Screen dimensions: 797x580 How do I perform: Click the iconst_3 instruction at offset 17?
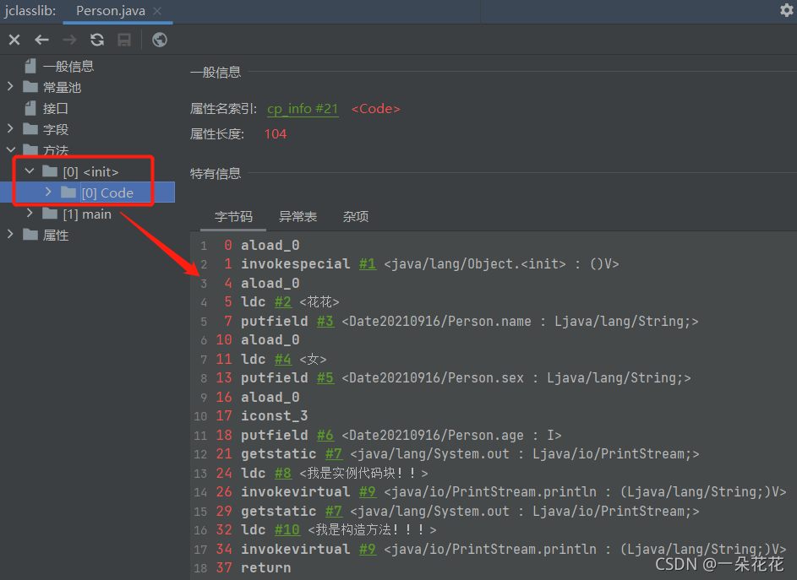point(274,416)
